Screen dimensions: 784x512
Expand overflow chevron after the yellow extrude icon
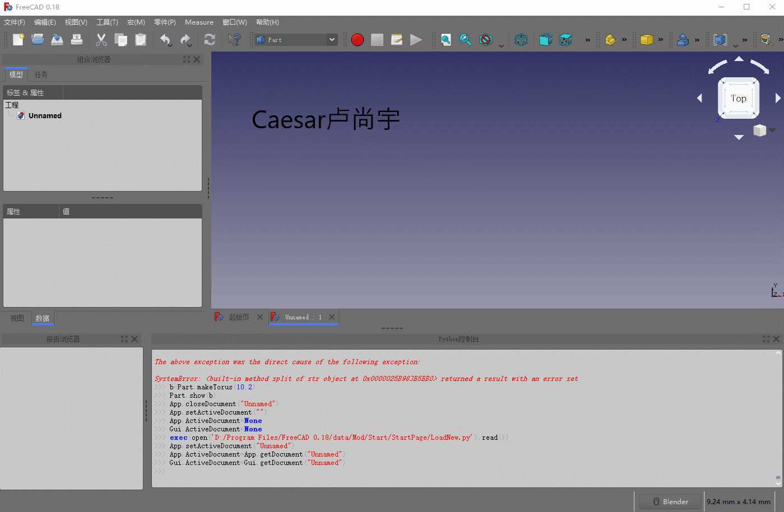tap(624, 40)
